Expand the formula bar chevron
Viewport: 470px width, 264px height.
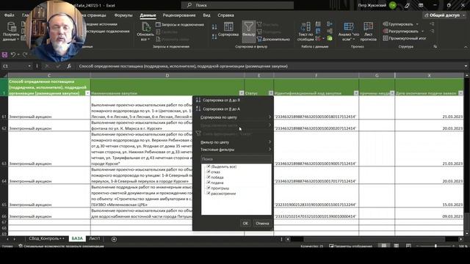point(466,66)
